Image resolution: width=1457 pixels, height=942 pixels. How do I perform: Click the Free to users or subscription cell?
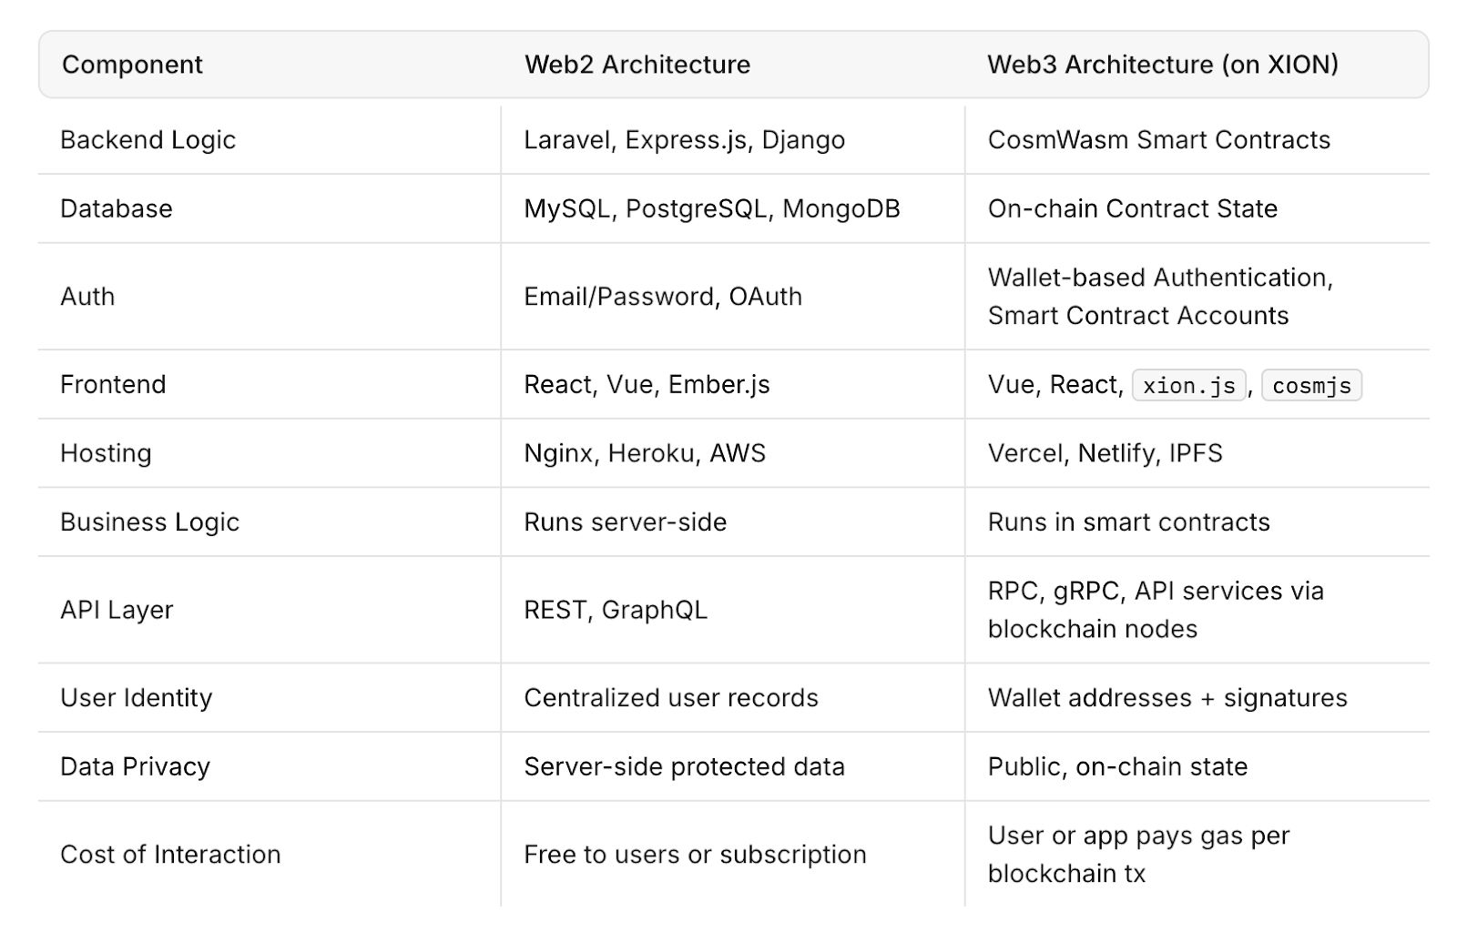point(695,855)
